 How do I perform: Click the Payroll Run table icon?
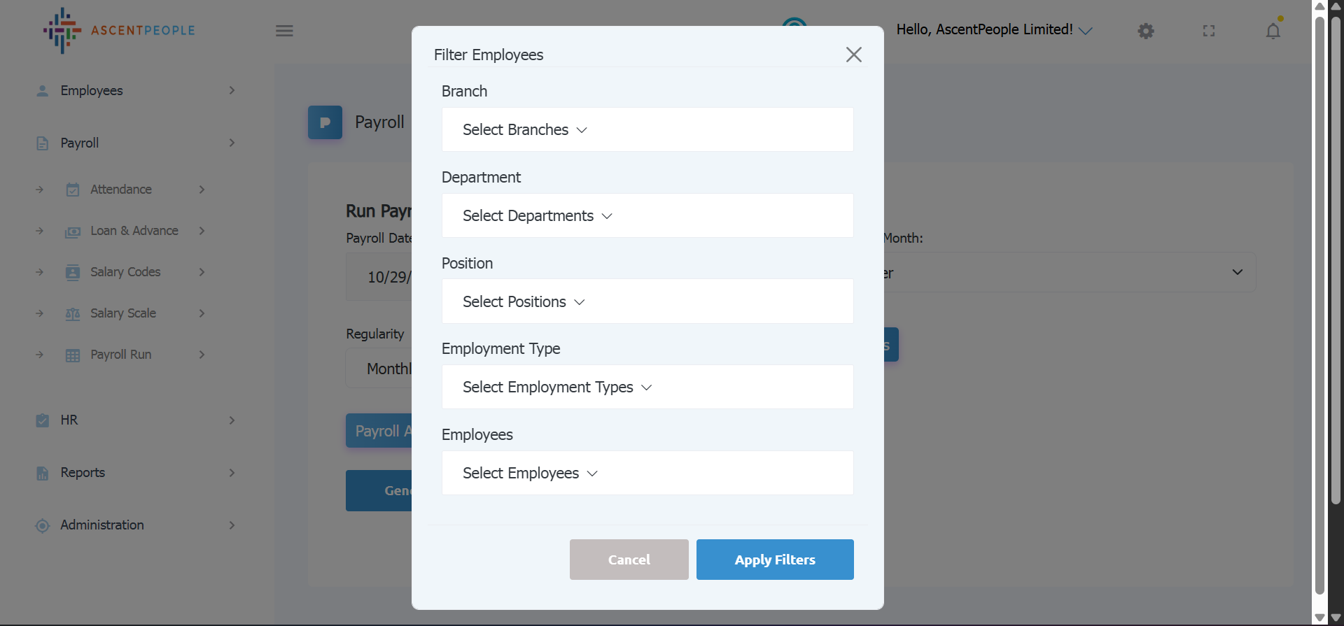73,355
